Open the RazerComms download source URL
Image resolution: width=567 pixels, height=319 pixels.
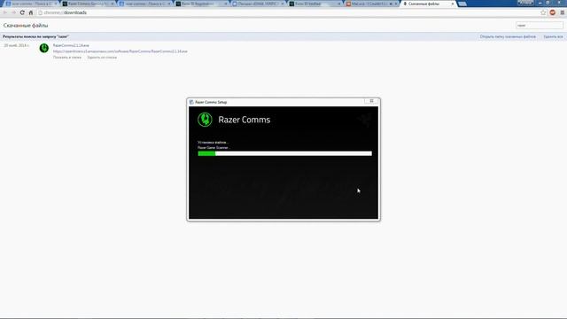point(120,51)
